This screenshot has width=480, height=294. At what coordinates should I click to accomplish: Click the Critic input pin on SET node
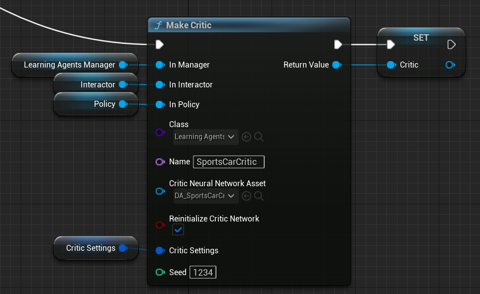[x=391, y=65]
